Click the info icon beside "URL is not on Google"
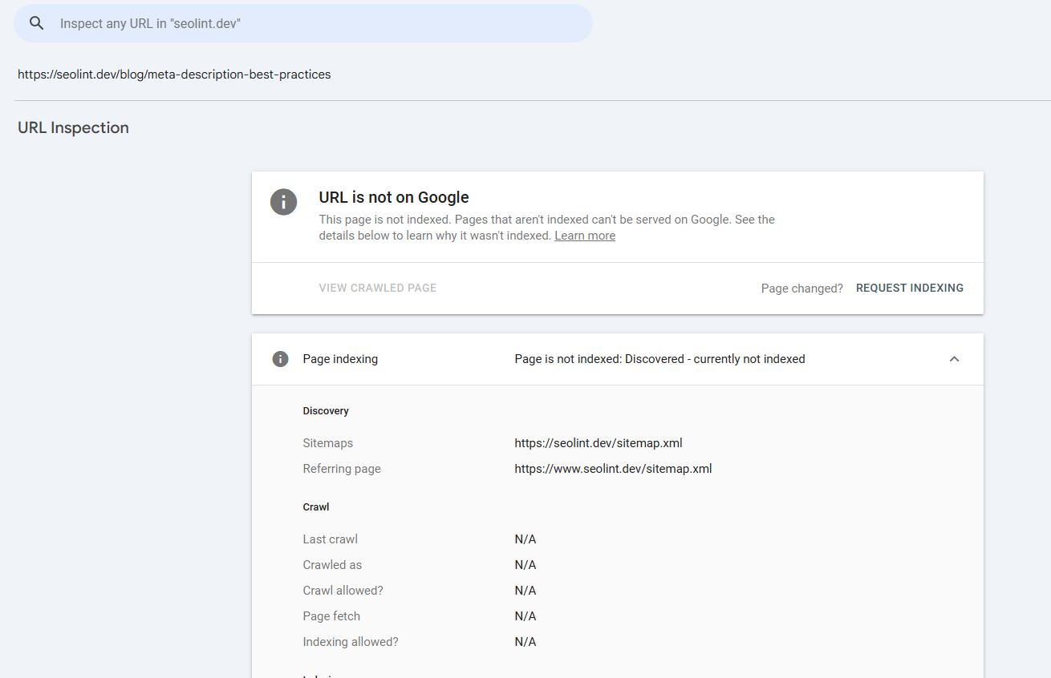 click(x=283, y=202)
